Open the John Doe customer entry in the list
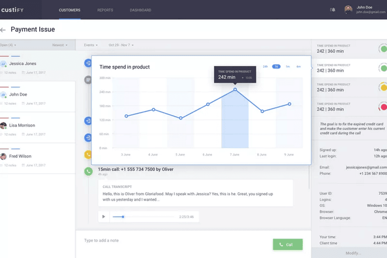387x258 pixels. tap(38, 96)
